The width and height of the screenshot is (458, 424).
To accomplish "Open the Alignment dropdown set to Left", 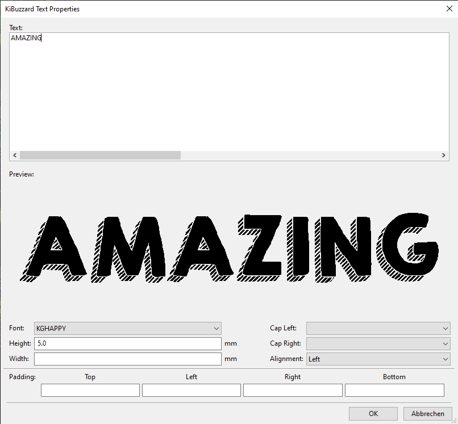I will point(378,359).
